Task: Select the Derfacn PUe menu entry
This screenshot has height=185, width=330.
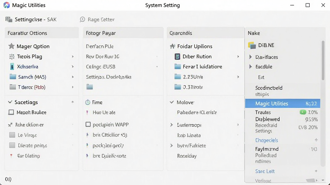Action: click(100, 46)
